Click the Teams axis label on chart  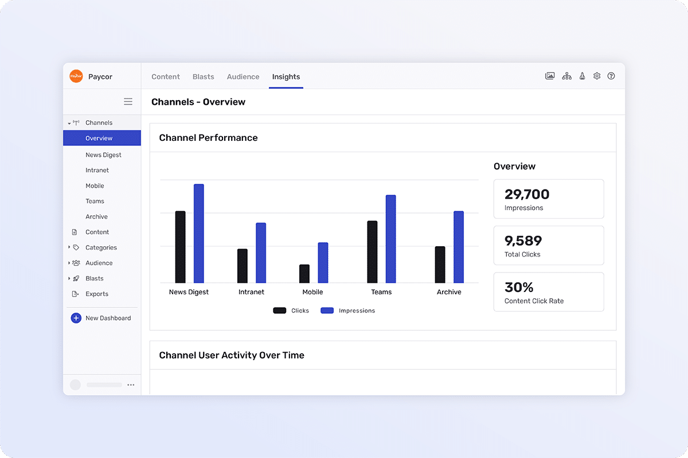coord(381,292)
